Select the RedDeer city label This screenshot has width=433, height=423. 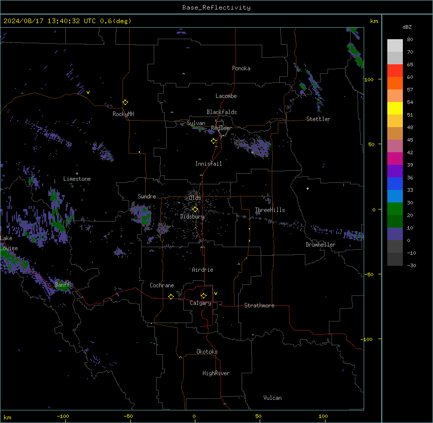tap(221, 128)
